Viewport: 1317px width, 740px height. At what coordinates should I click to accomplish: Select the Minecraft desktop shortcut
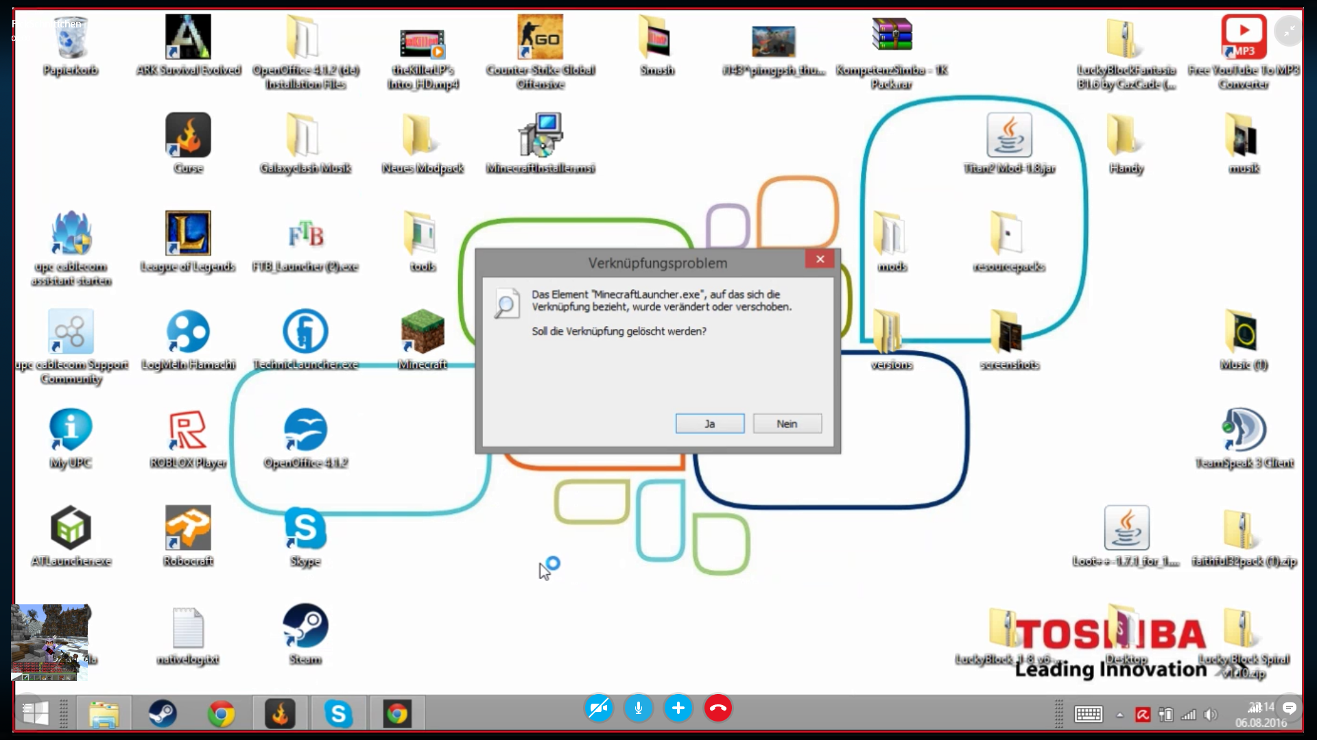pyautogui.click(x=423, y=340)
